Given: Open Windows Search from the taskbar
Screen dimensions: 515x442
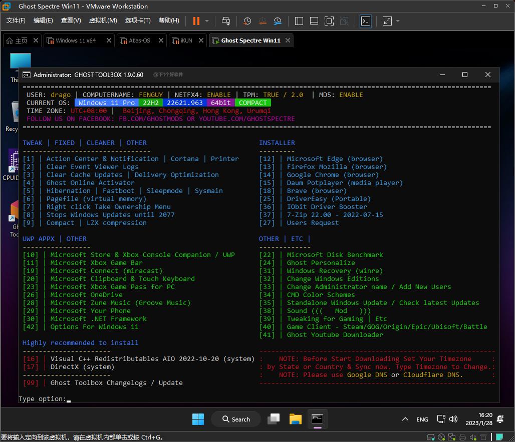Looking at the screenshot, I should click(x=235, y=419).
